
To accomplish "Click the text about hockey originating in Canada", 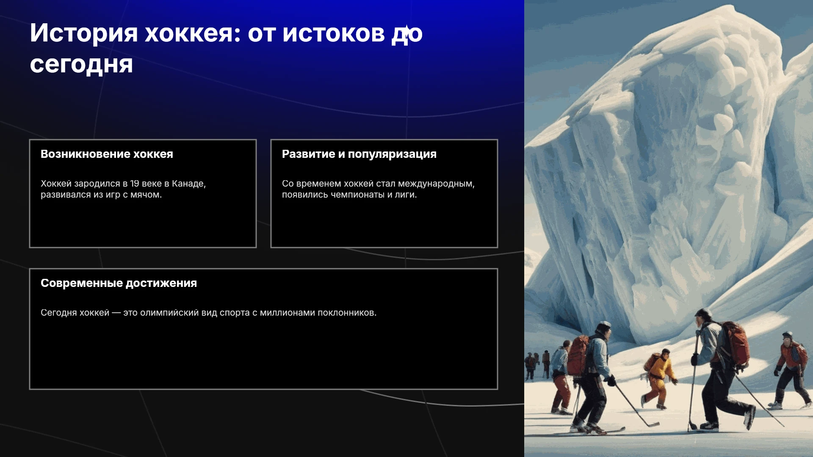I will coord(123,189).
